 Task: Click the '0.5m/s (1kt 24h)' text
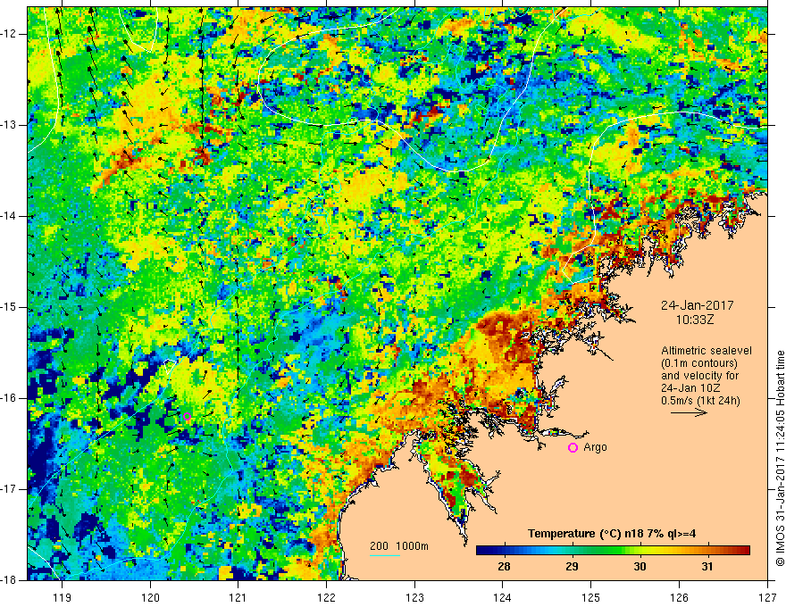pyautogui.click(x=700, y=400)
